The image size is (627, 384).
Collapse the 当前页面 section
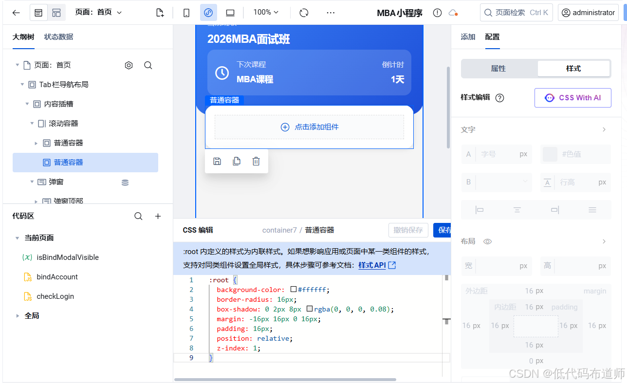click(x=18, y=238)
